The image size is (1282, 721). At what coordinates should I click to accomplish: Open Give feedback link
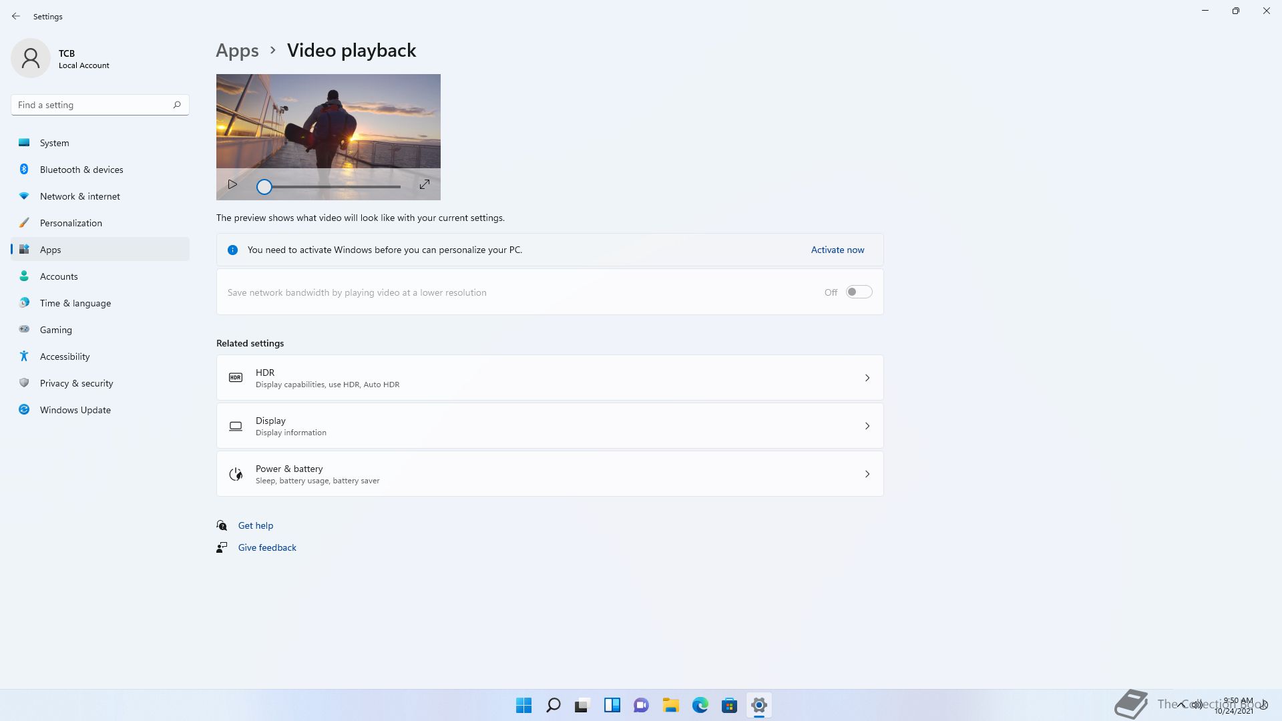267,547
